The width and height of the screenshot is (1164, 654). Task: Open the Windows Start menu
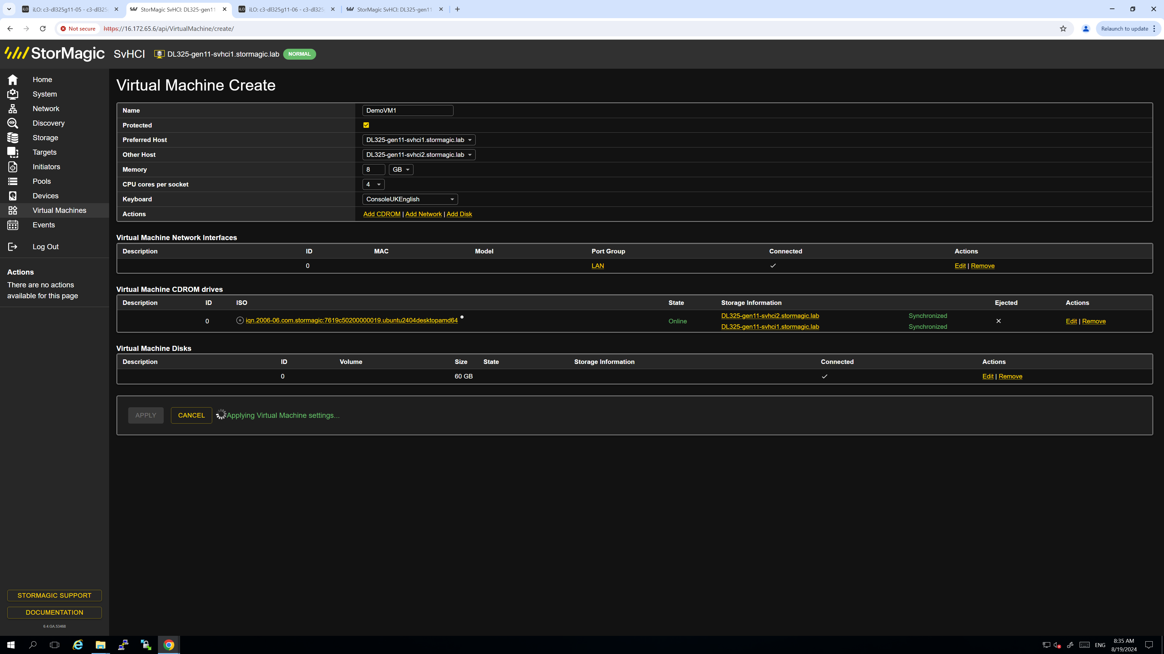point(11,645)
